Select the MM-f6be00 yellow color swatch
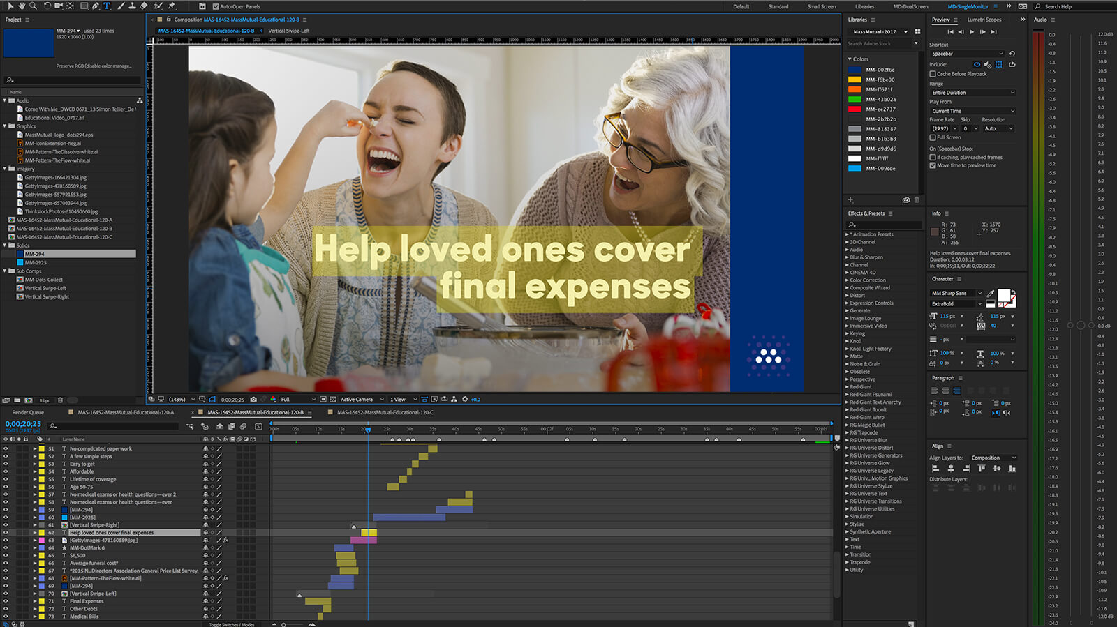The width and height of the screenshot is (1117, 627). click(x=855, y=80)
